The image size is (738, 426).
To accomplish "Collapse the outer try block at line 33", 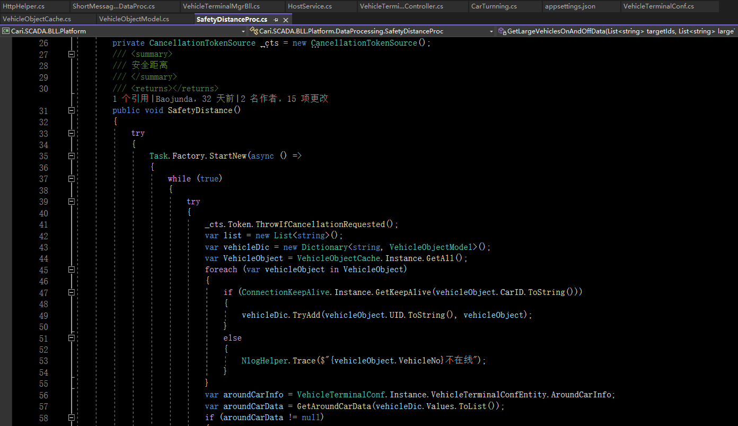I will pyautogui.click(x=72, y=133).
